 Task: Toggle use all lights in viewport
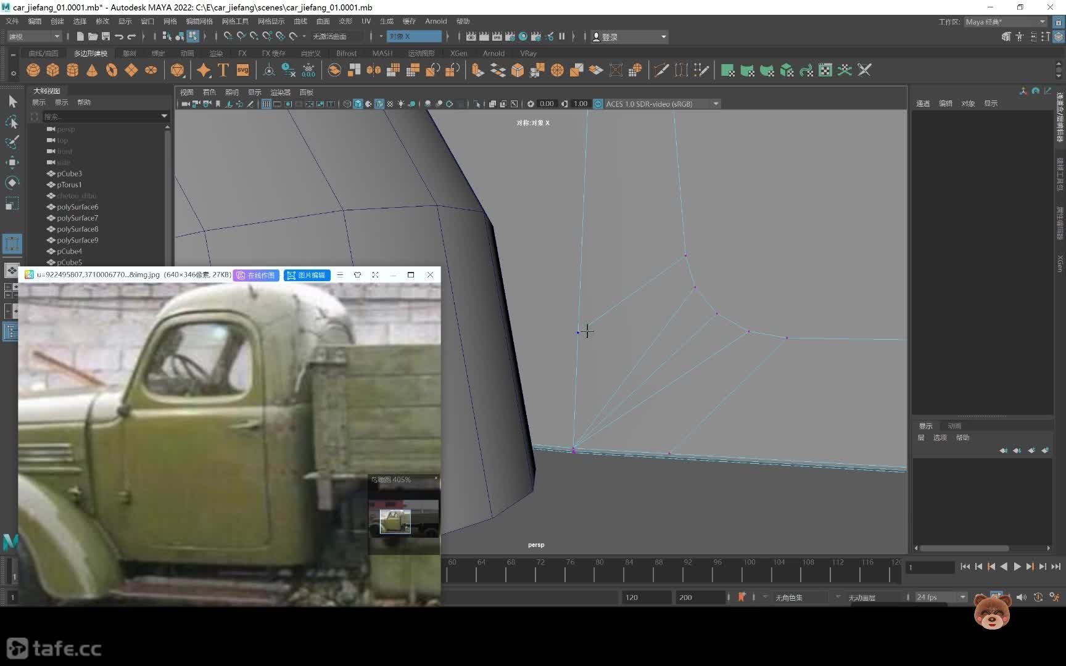click(x=400, y=104)
